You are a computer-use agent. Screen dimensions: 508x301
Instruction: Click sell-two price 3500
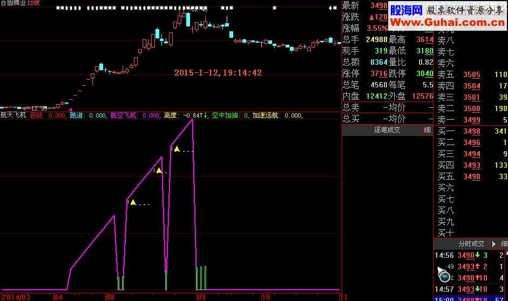point(472,109)
